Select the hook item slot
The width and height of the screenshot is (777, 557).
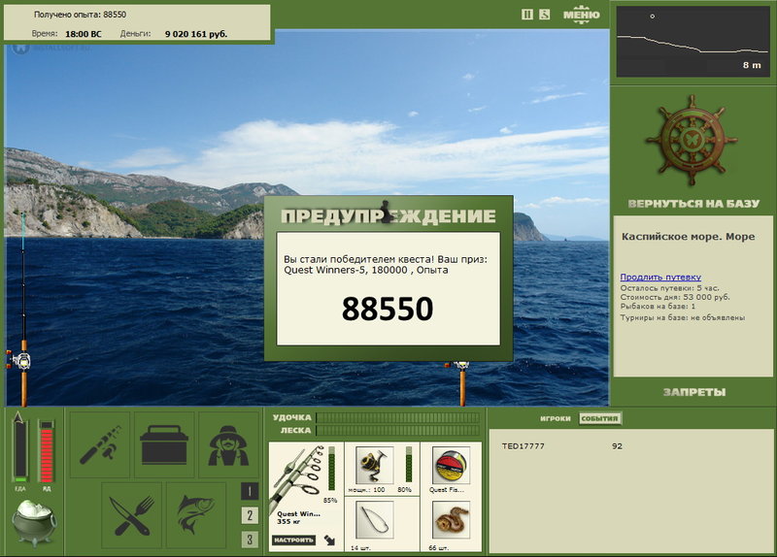(375, 520)
